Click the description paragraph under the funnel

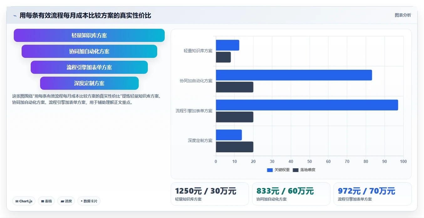(87, 99)
